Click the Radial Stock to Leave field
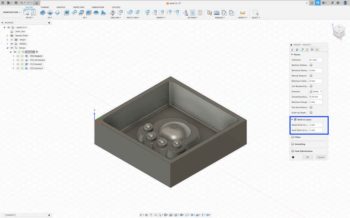This screenshot has width=350, height=218. tap(316, 125)
